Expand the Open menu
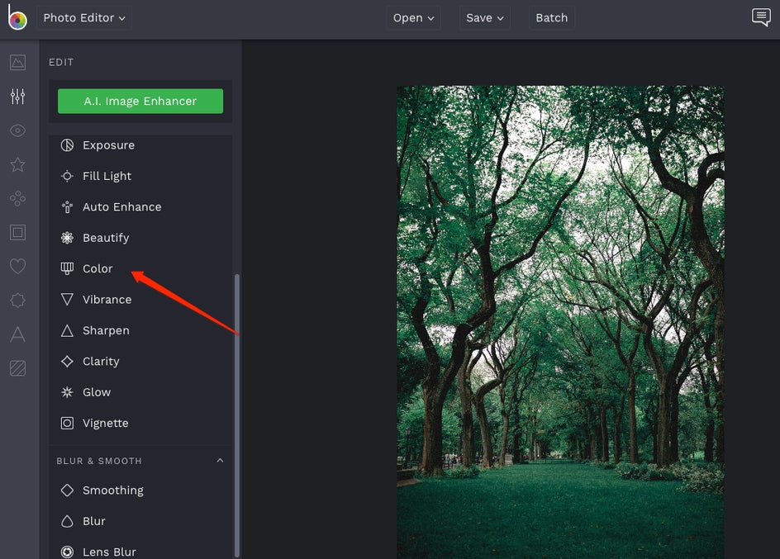The width and height of the screenshot is (780, 559). (413, 18)
